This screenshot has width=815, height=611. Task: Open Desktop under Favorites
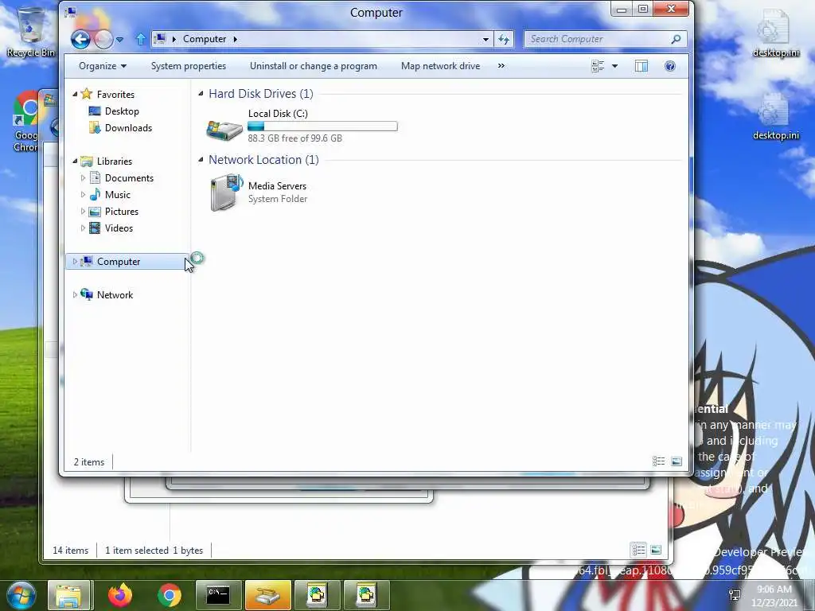click(x=122, y=111)
